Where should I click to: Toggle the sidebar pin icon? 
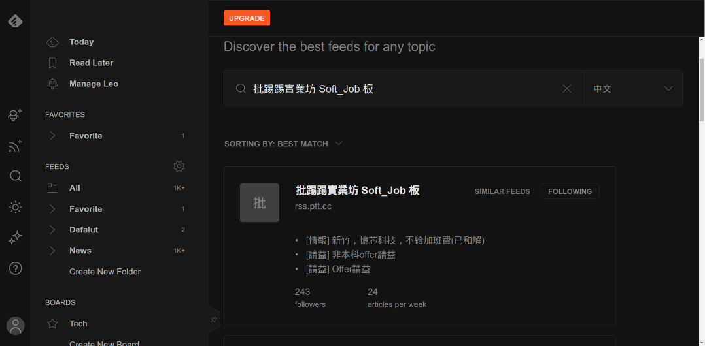pos(213,319)
